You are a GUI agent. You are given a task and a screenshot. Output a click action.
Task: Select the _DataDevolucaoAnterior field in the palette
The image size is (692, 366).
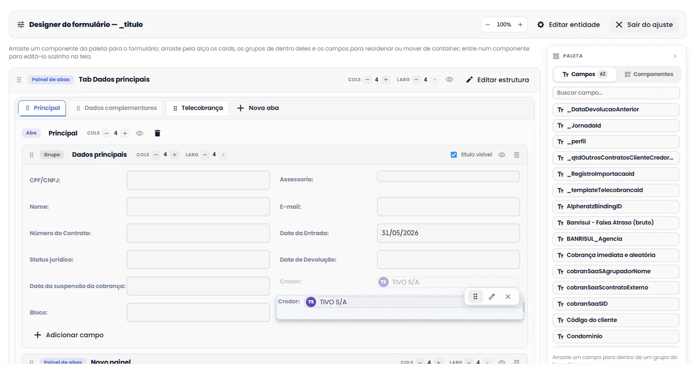click(616, 110)
